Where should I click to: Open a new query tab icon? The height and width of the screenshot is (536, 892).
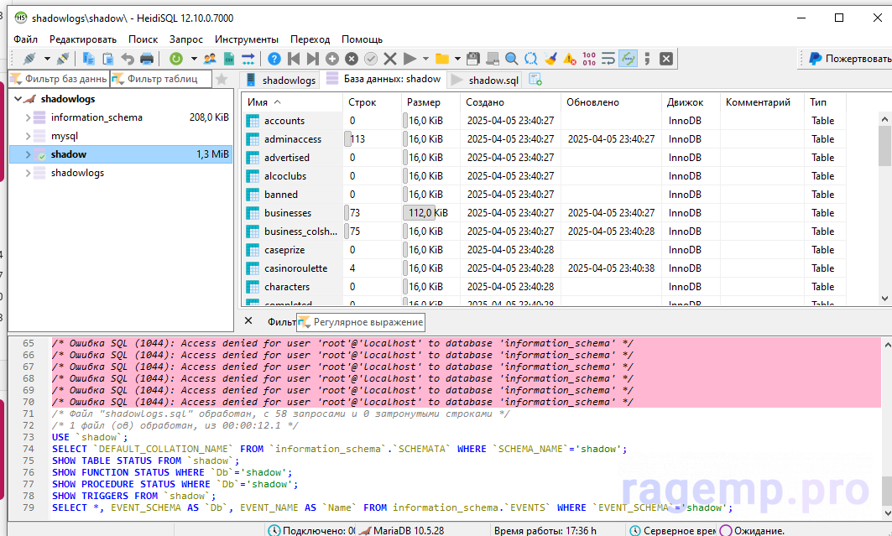tap(535, 80)
